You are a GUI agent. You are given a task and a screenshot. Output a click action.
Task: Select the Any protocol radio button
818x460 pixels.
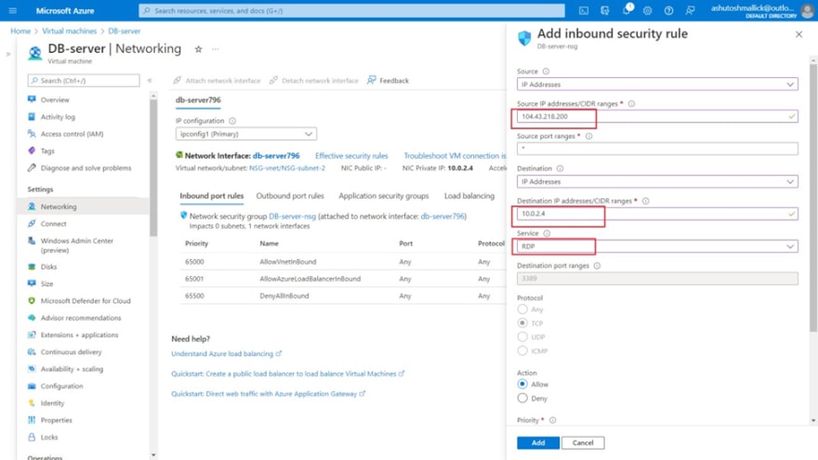522,309
